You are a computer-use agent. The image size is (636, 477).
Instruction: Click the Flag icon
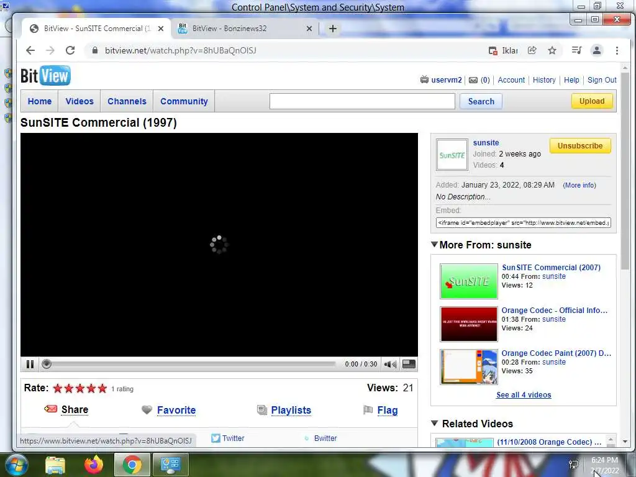(x=368, y=410)
